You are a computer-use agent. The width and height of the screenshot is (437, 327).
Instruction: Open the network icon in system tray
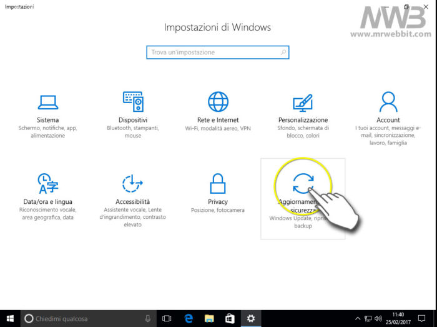click(x=368, y=319)
